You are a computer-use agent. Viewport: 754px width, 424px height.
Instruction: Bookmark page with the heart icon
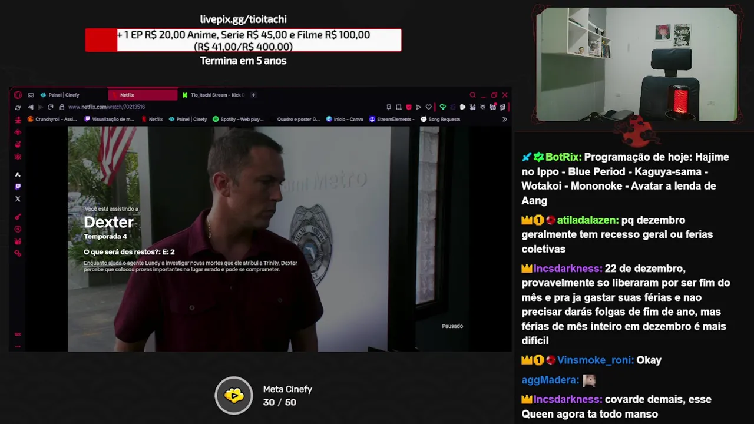click(x=429, y=107)
